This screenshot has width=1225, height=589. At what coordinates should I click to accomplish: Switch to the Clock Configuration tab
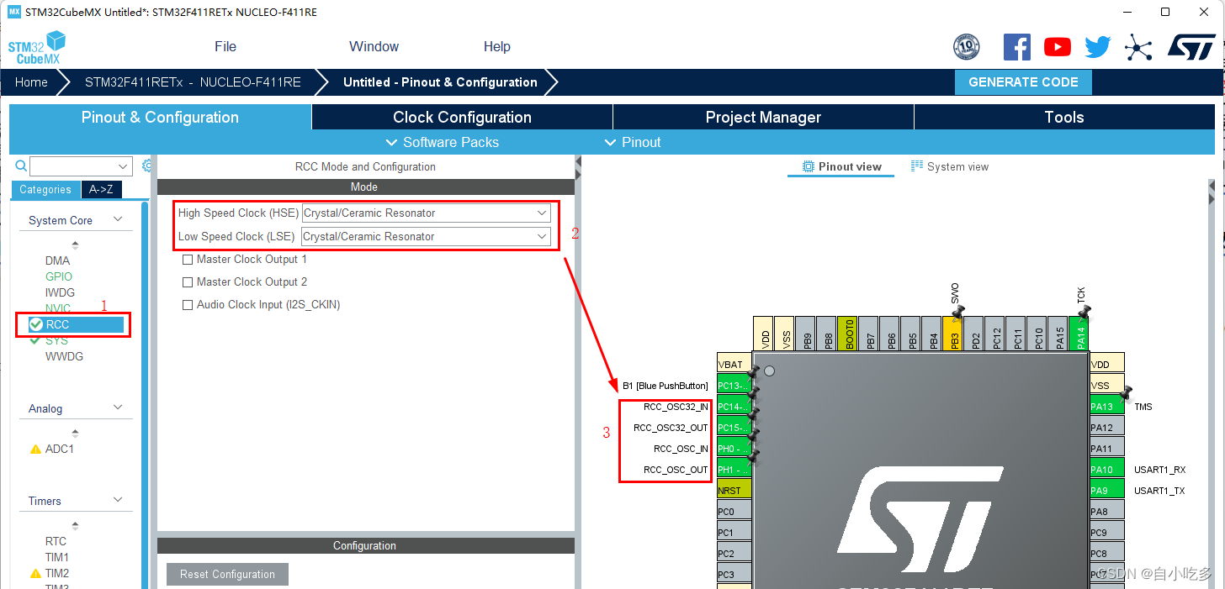[462, 117]
